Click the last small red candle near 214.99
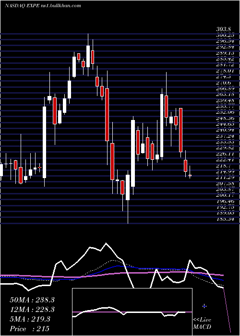This screenshot has width=240, height=336. 190,175
